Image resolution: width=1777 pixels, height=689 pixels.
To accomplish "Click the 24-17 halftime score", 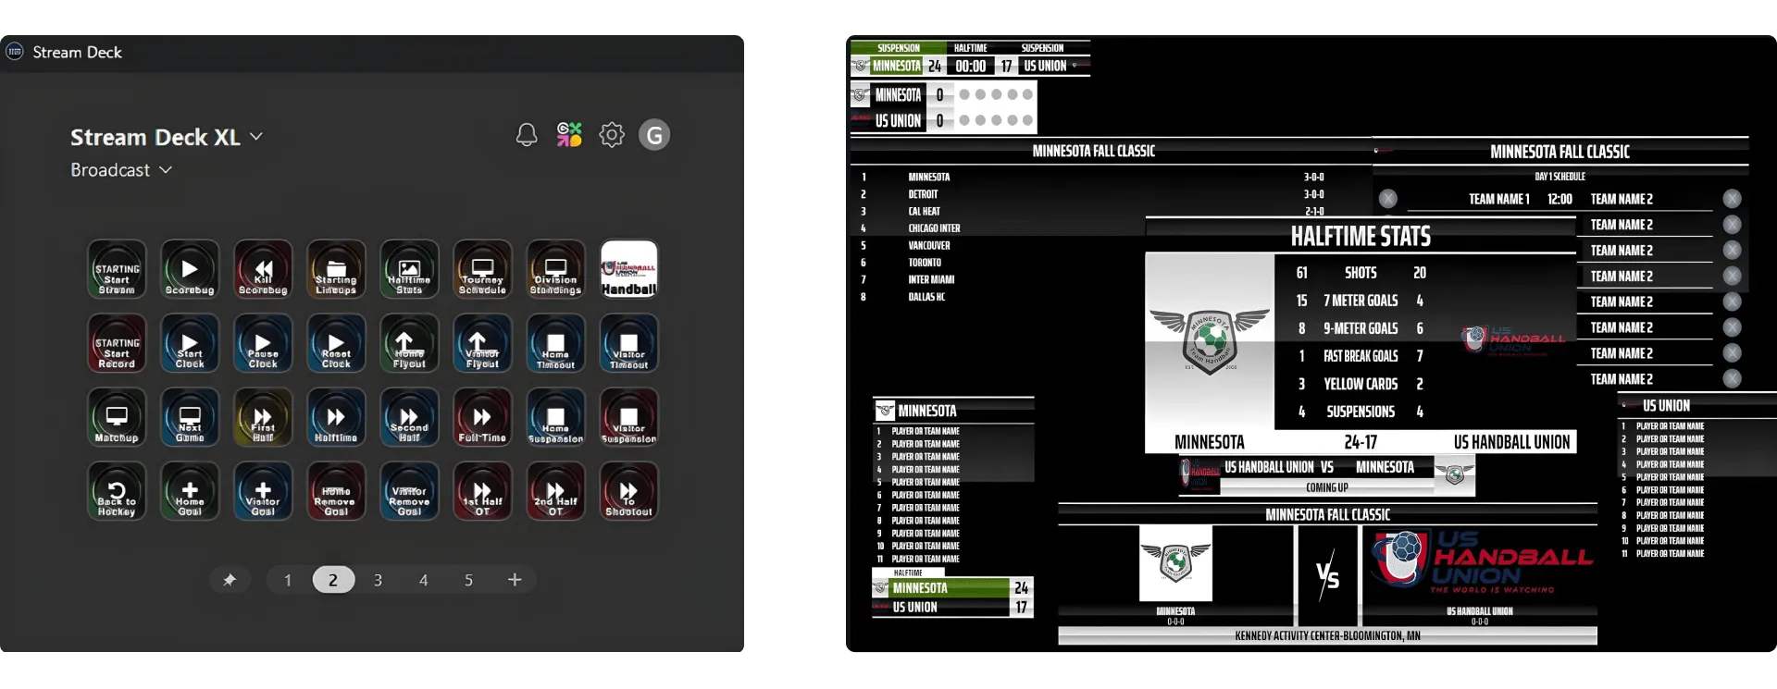I will click(1361, 442).
